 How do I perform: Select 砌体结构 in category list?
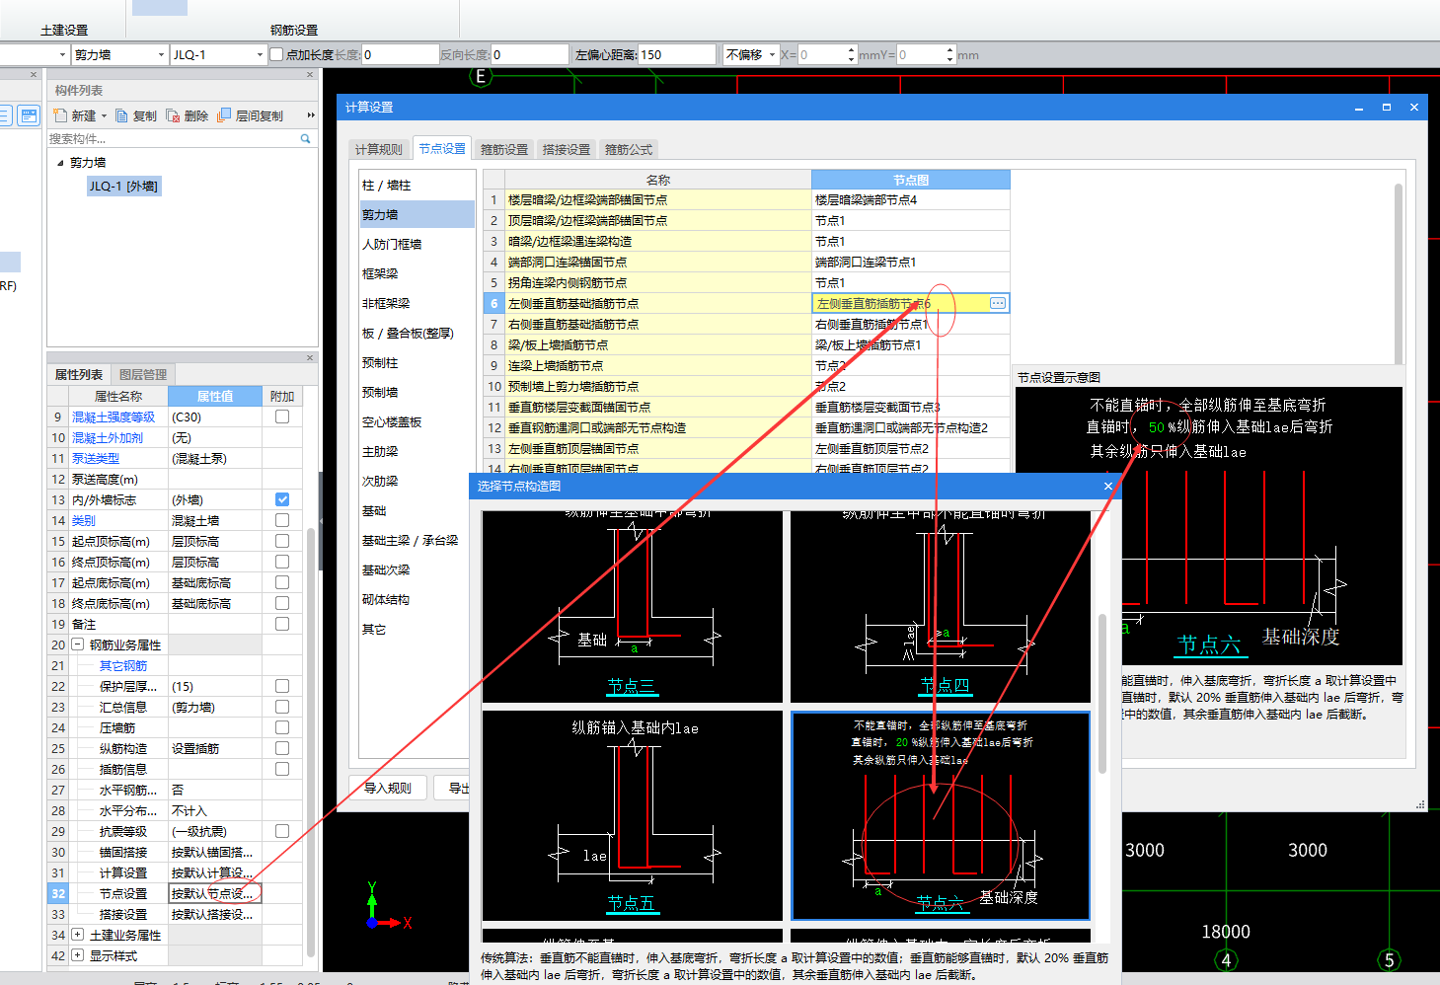[x=417, y=599]
